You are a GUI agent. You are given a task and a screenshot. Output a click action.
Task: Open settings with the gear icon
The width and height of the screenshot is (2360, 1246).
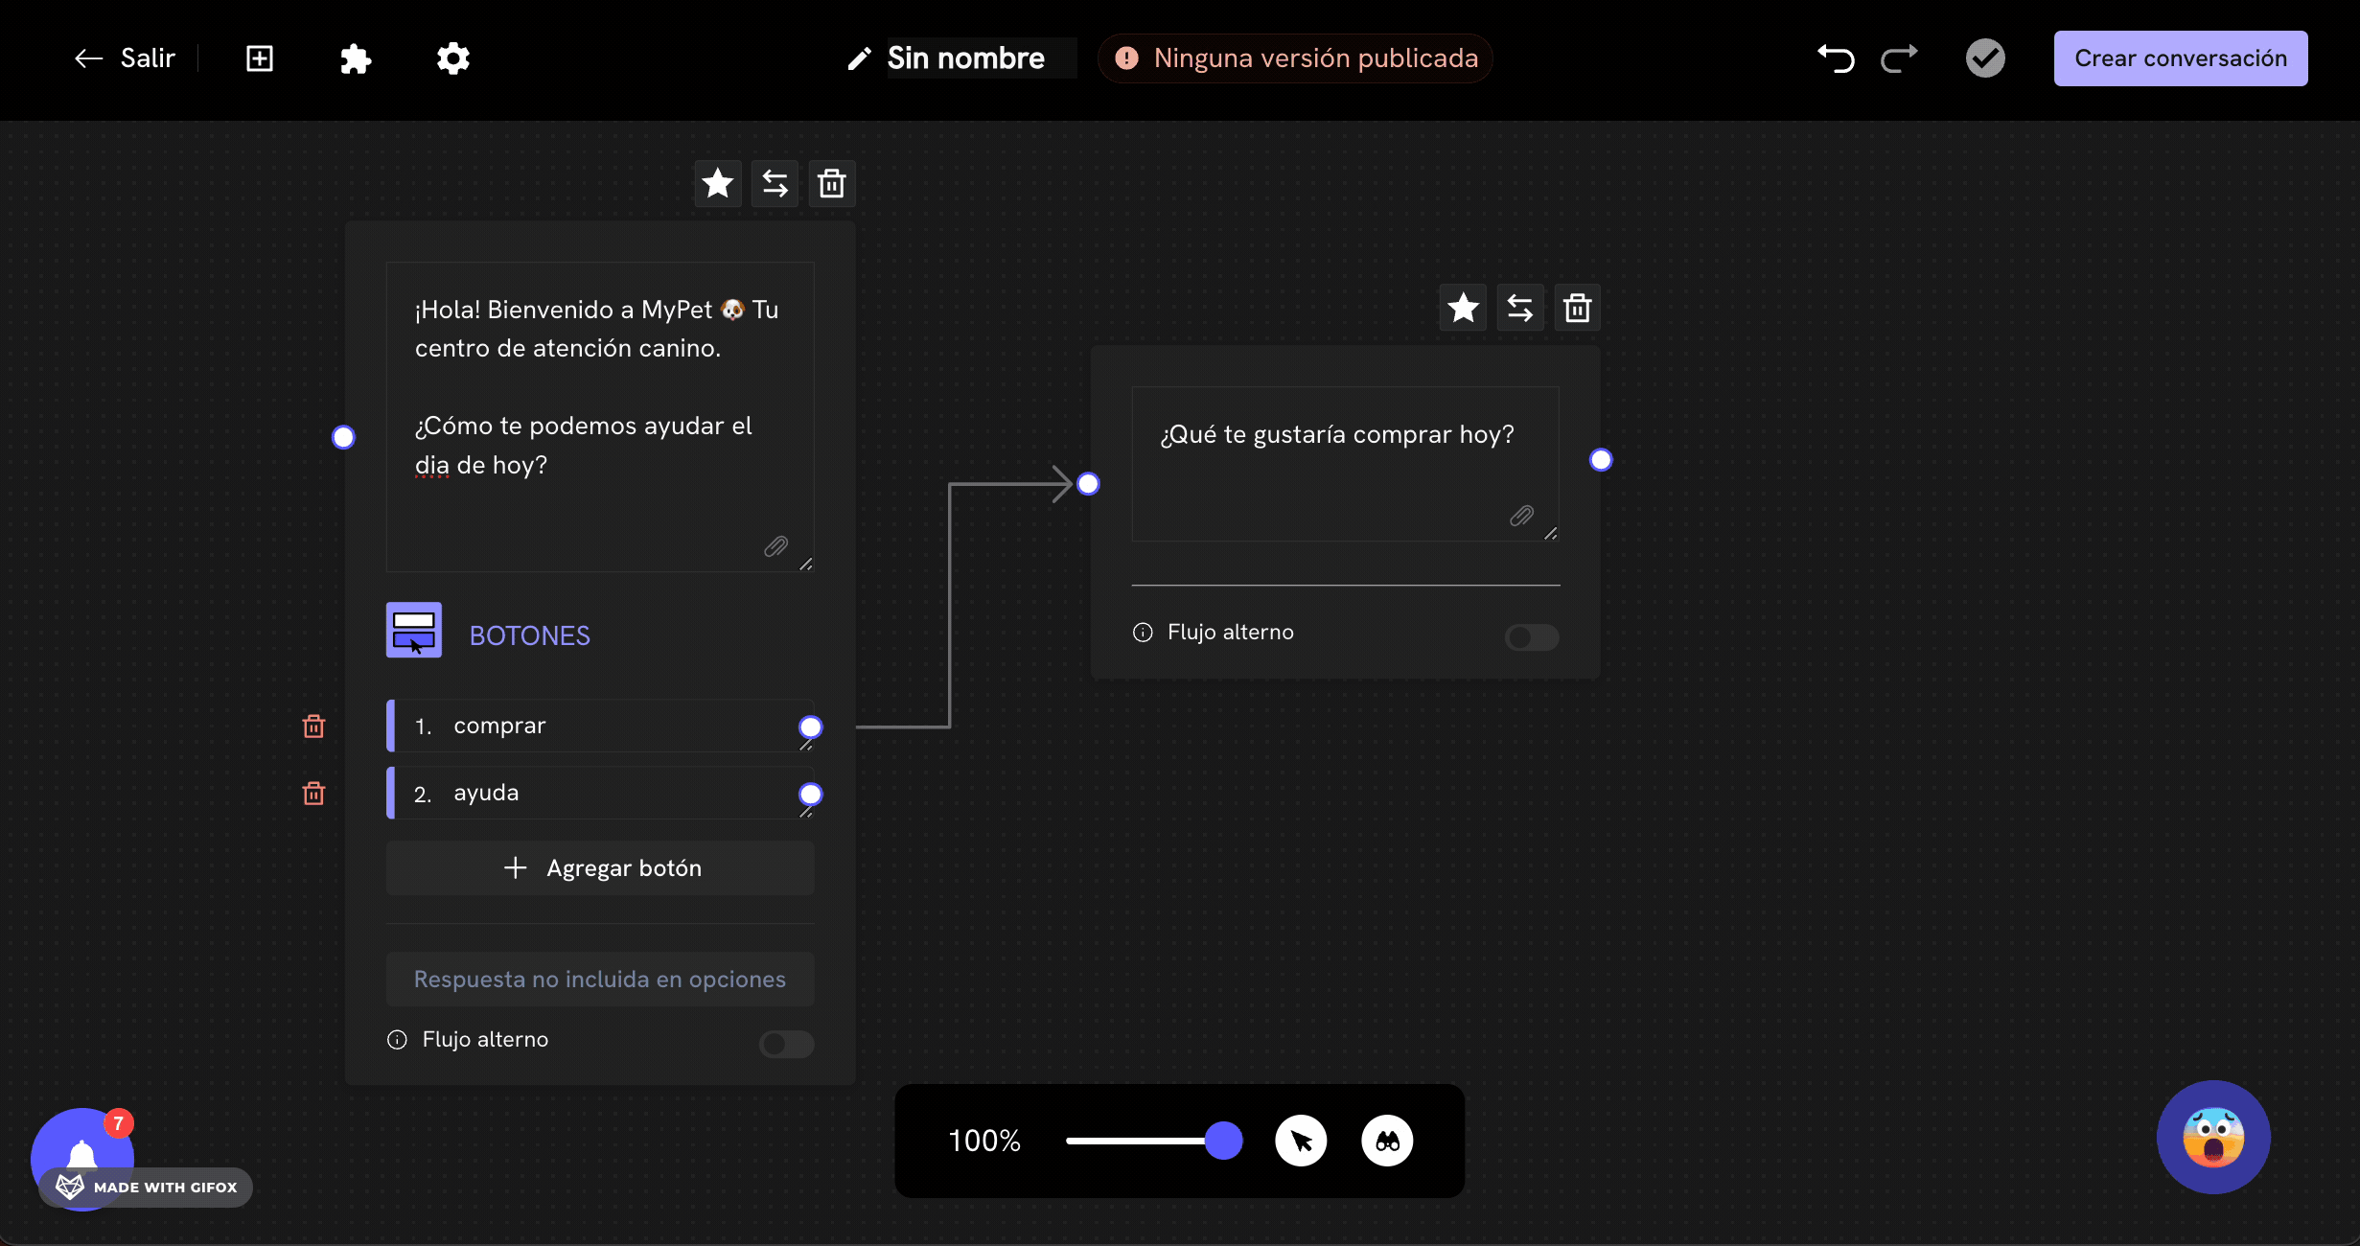(452, 58)
